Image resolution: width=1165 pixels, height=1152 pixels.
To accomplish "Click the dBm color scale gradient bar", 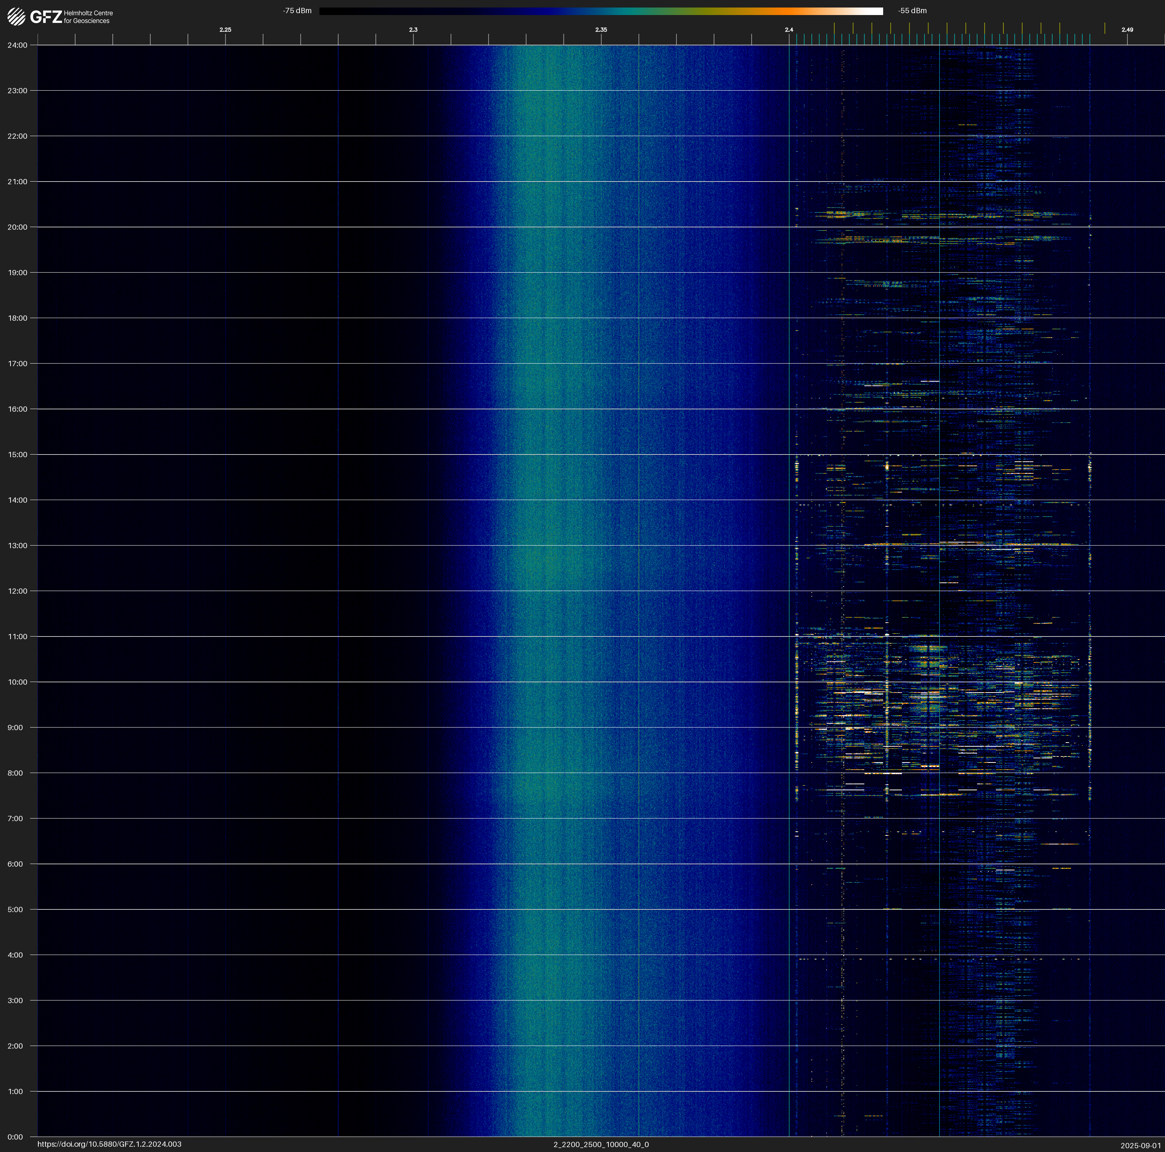I will point(601,11).
